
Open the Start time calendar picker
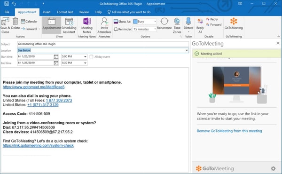point(56,57)
